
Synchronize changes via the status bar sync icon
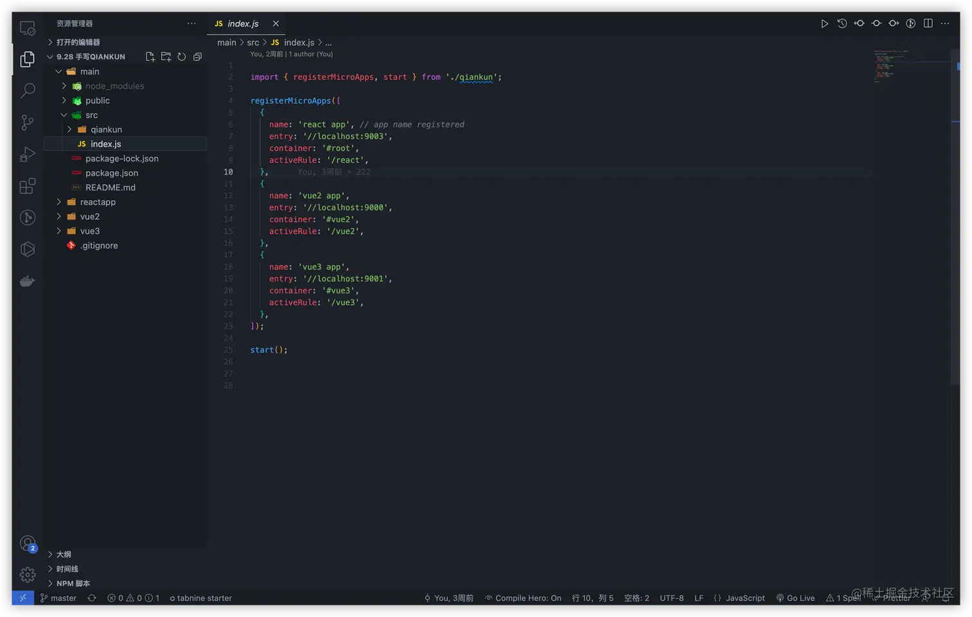point(92,598)
